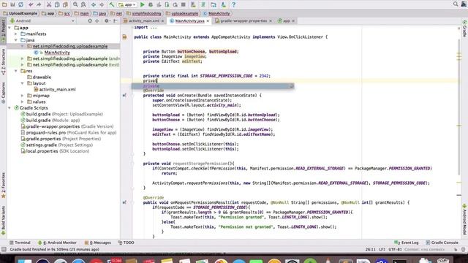Close the activity_main.xml tab

[162, 21]
